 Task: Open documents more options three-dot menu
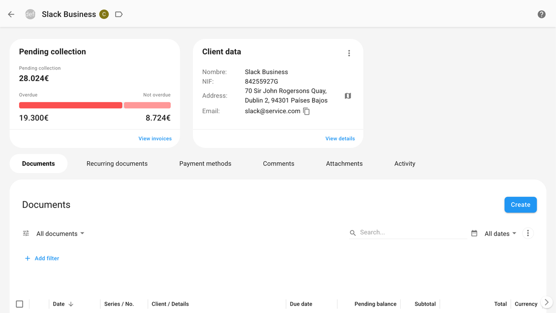coord(528,233)
